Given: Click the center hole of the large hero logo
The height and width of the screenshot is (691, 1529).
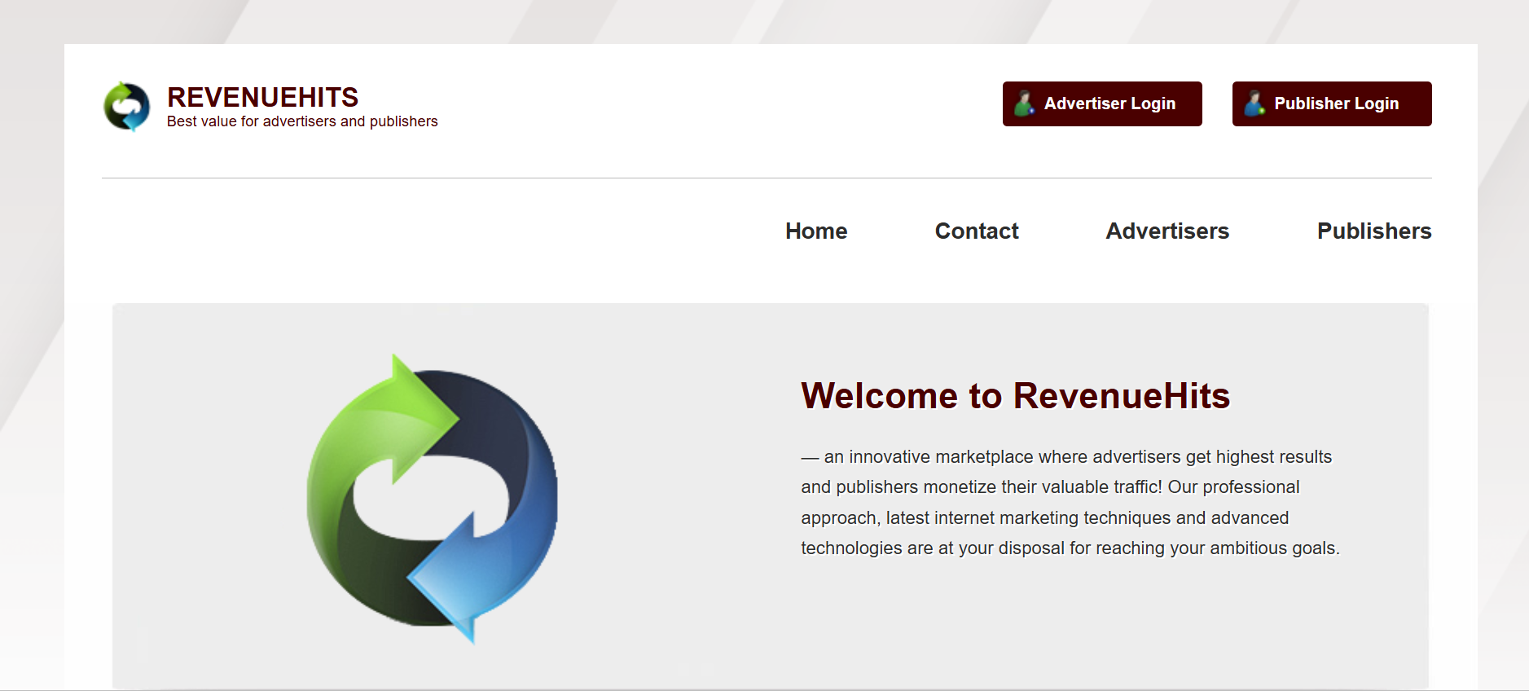Looking at the screenshot, I should coord(432,498).
